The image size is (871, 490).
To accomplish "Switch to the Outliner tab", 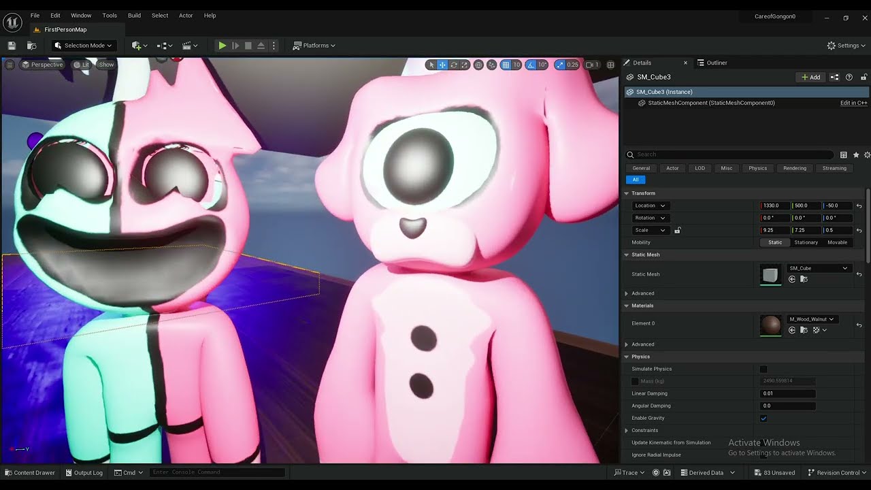I will point(712,63).
